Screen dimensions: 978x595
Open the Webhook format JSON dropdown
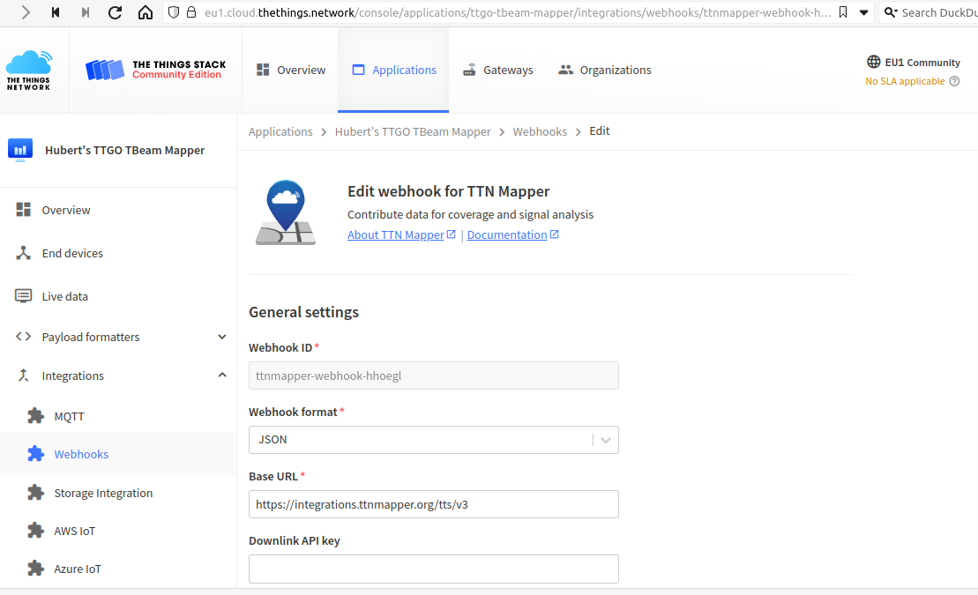coord(434,440)
